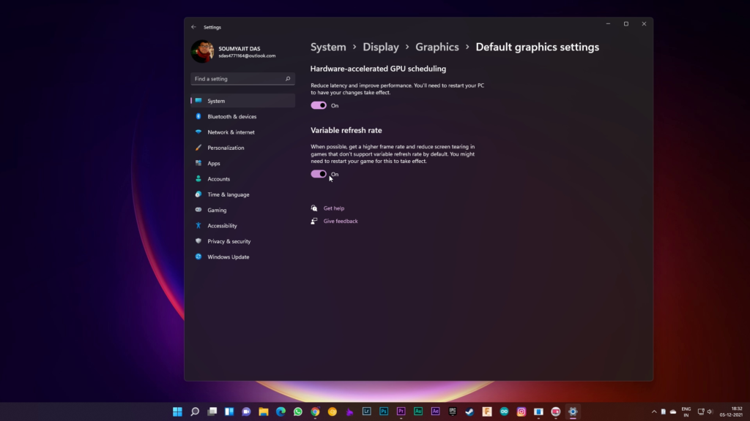The image size is (750, 421).
Task: Switch to Google Chrome on the taskbar
Action: (x=315, y=411)
